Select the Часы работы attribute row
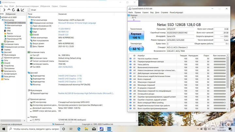The height and width of the screenshot is (132, 235). tap(178, 65)
